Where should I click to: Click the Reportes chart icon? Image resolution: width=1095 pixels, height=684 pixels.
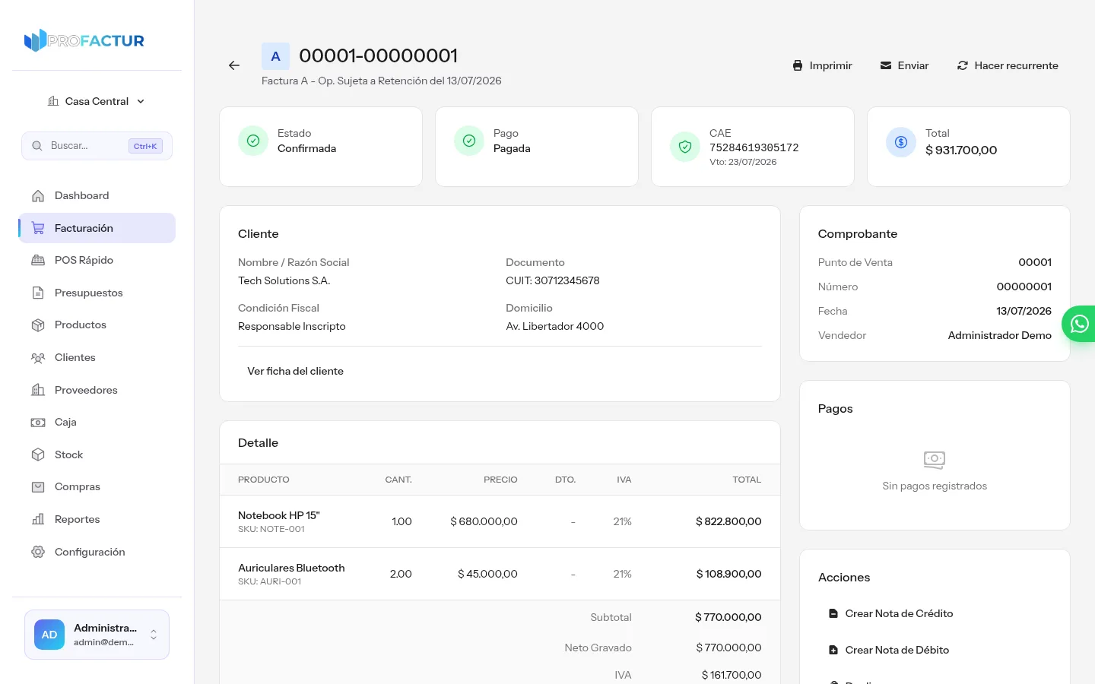pos(38,520)
